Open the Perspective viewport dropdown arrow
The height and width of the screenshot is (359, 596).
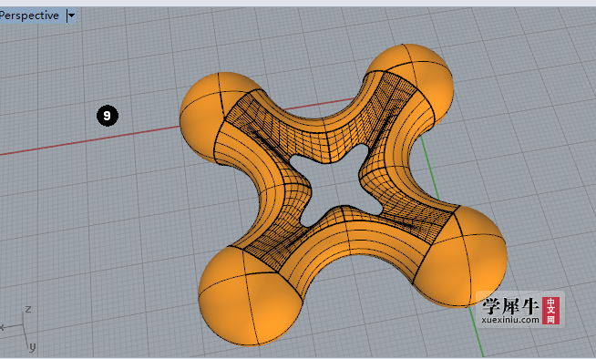click(x=71, y=16)
